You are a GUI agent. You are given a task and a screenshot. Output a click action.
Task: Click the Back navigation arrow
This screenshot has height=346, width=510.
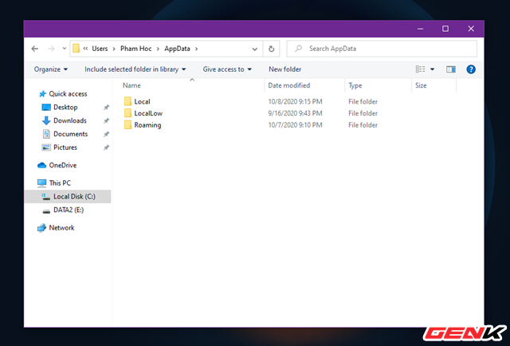[34, 49]
